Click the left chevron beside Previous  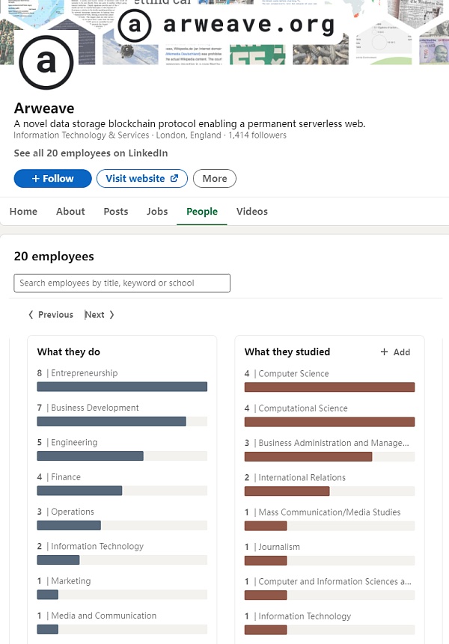pyautogui.click(x=31, y=315)
